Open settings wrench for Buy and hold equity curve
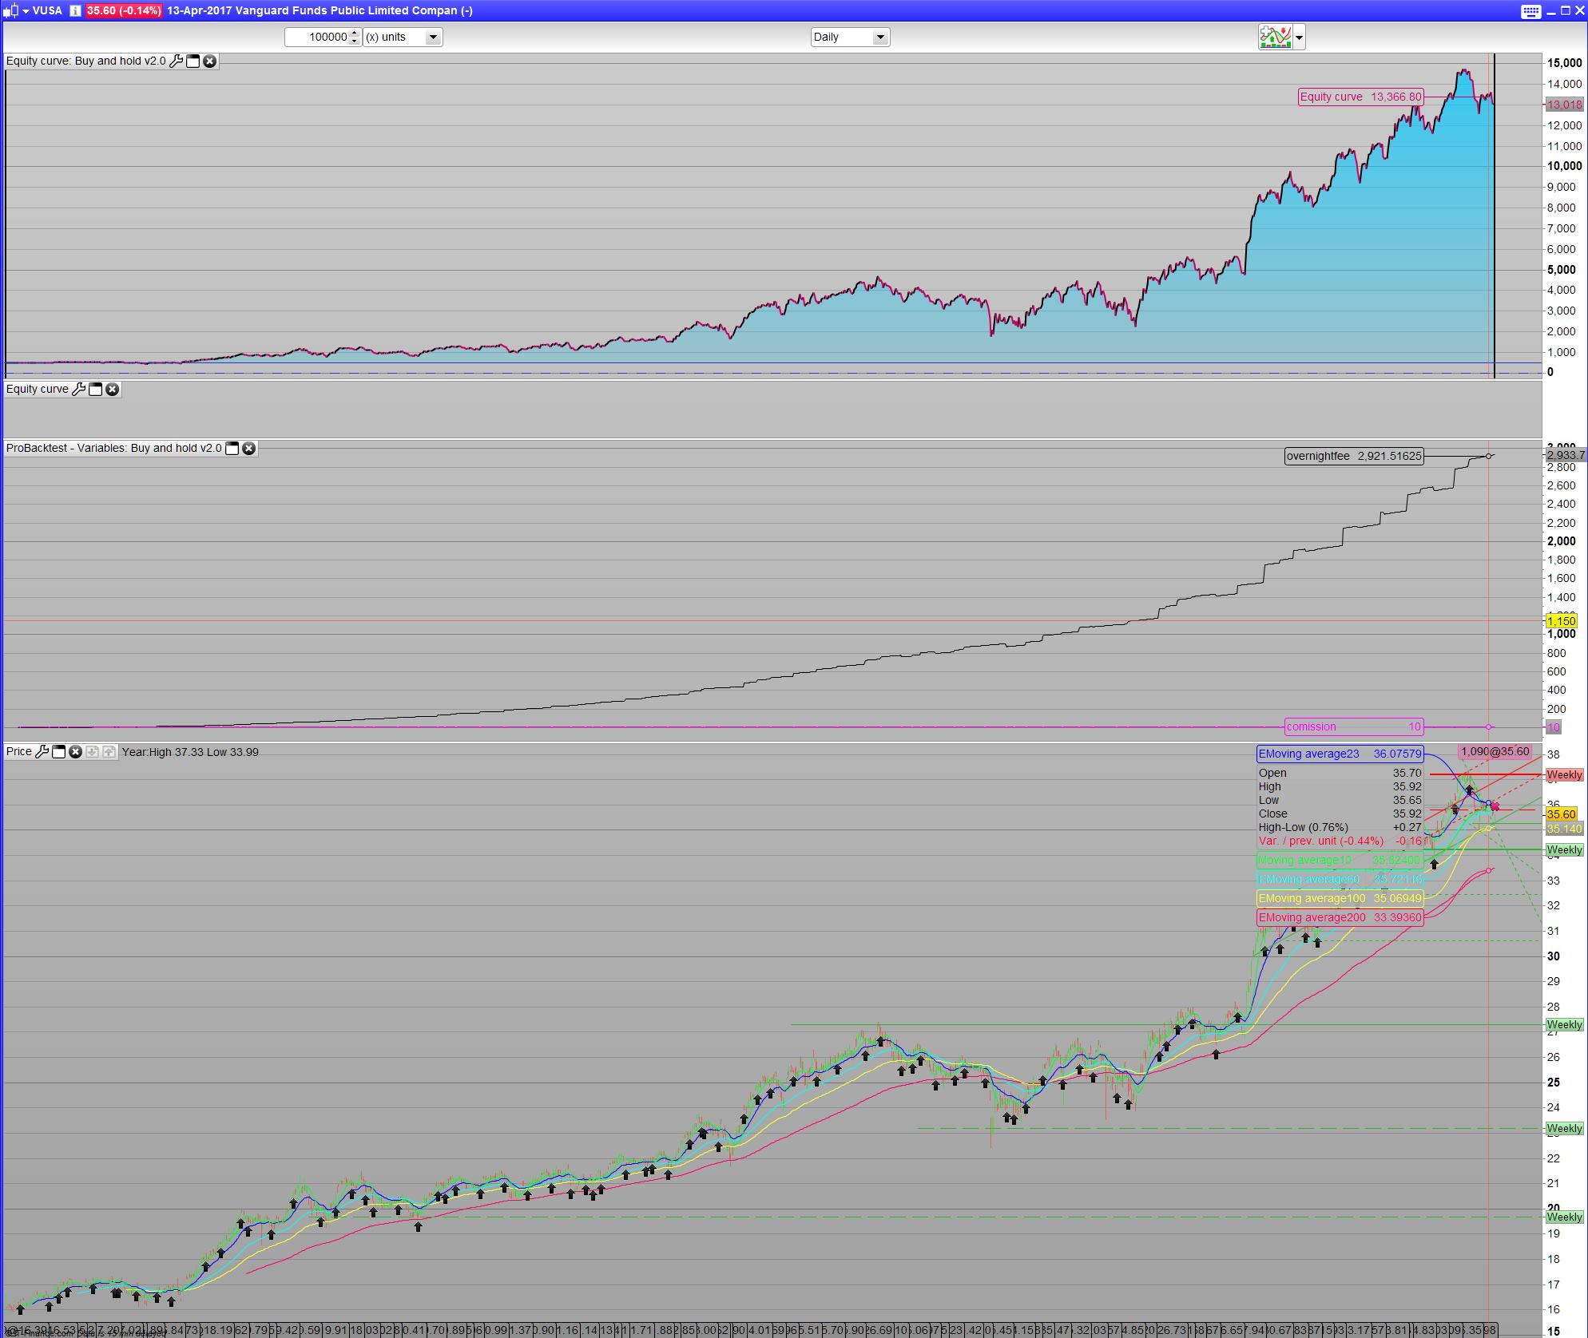1588x1338 pixels. coord(177,61)
